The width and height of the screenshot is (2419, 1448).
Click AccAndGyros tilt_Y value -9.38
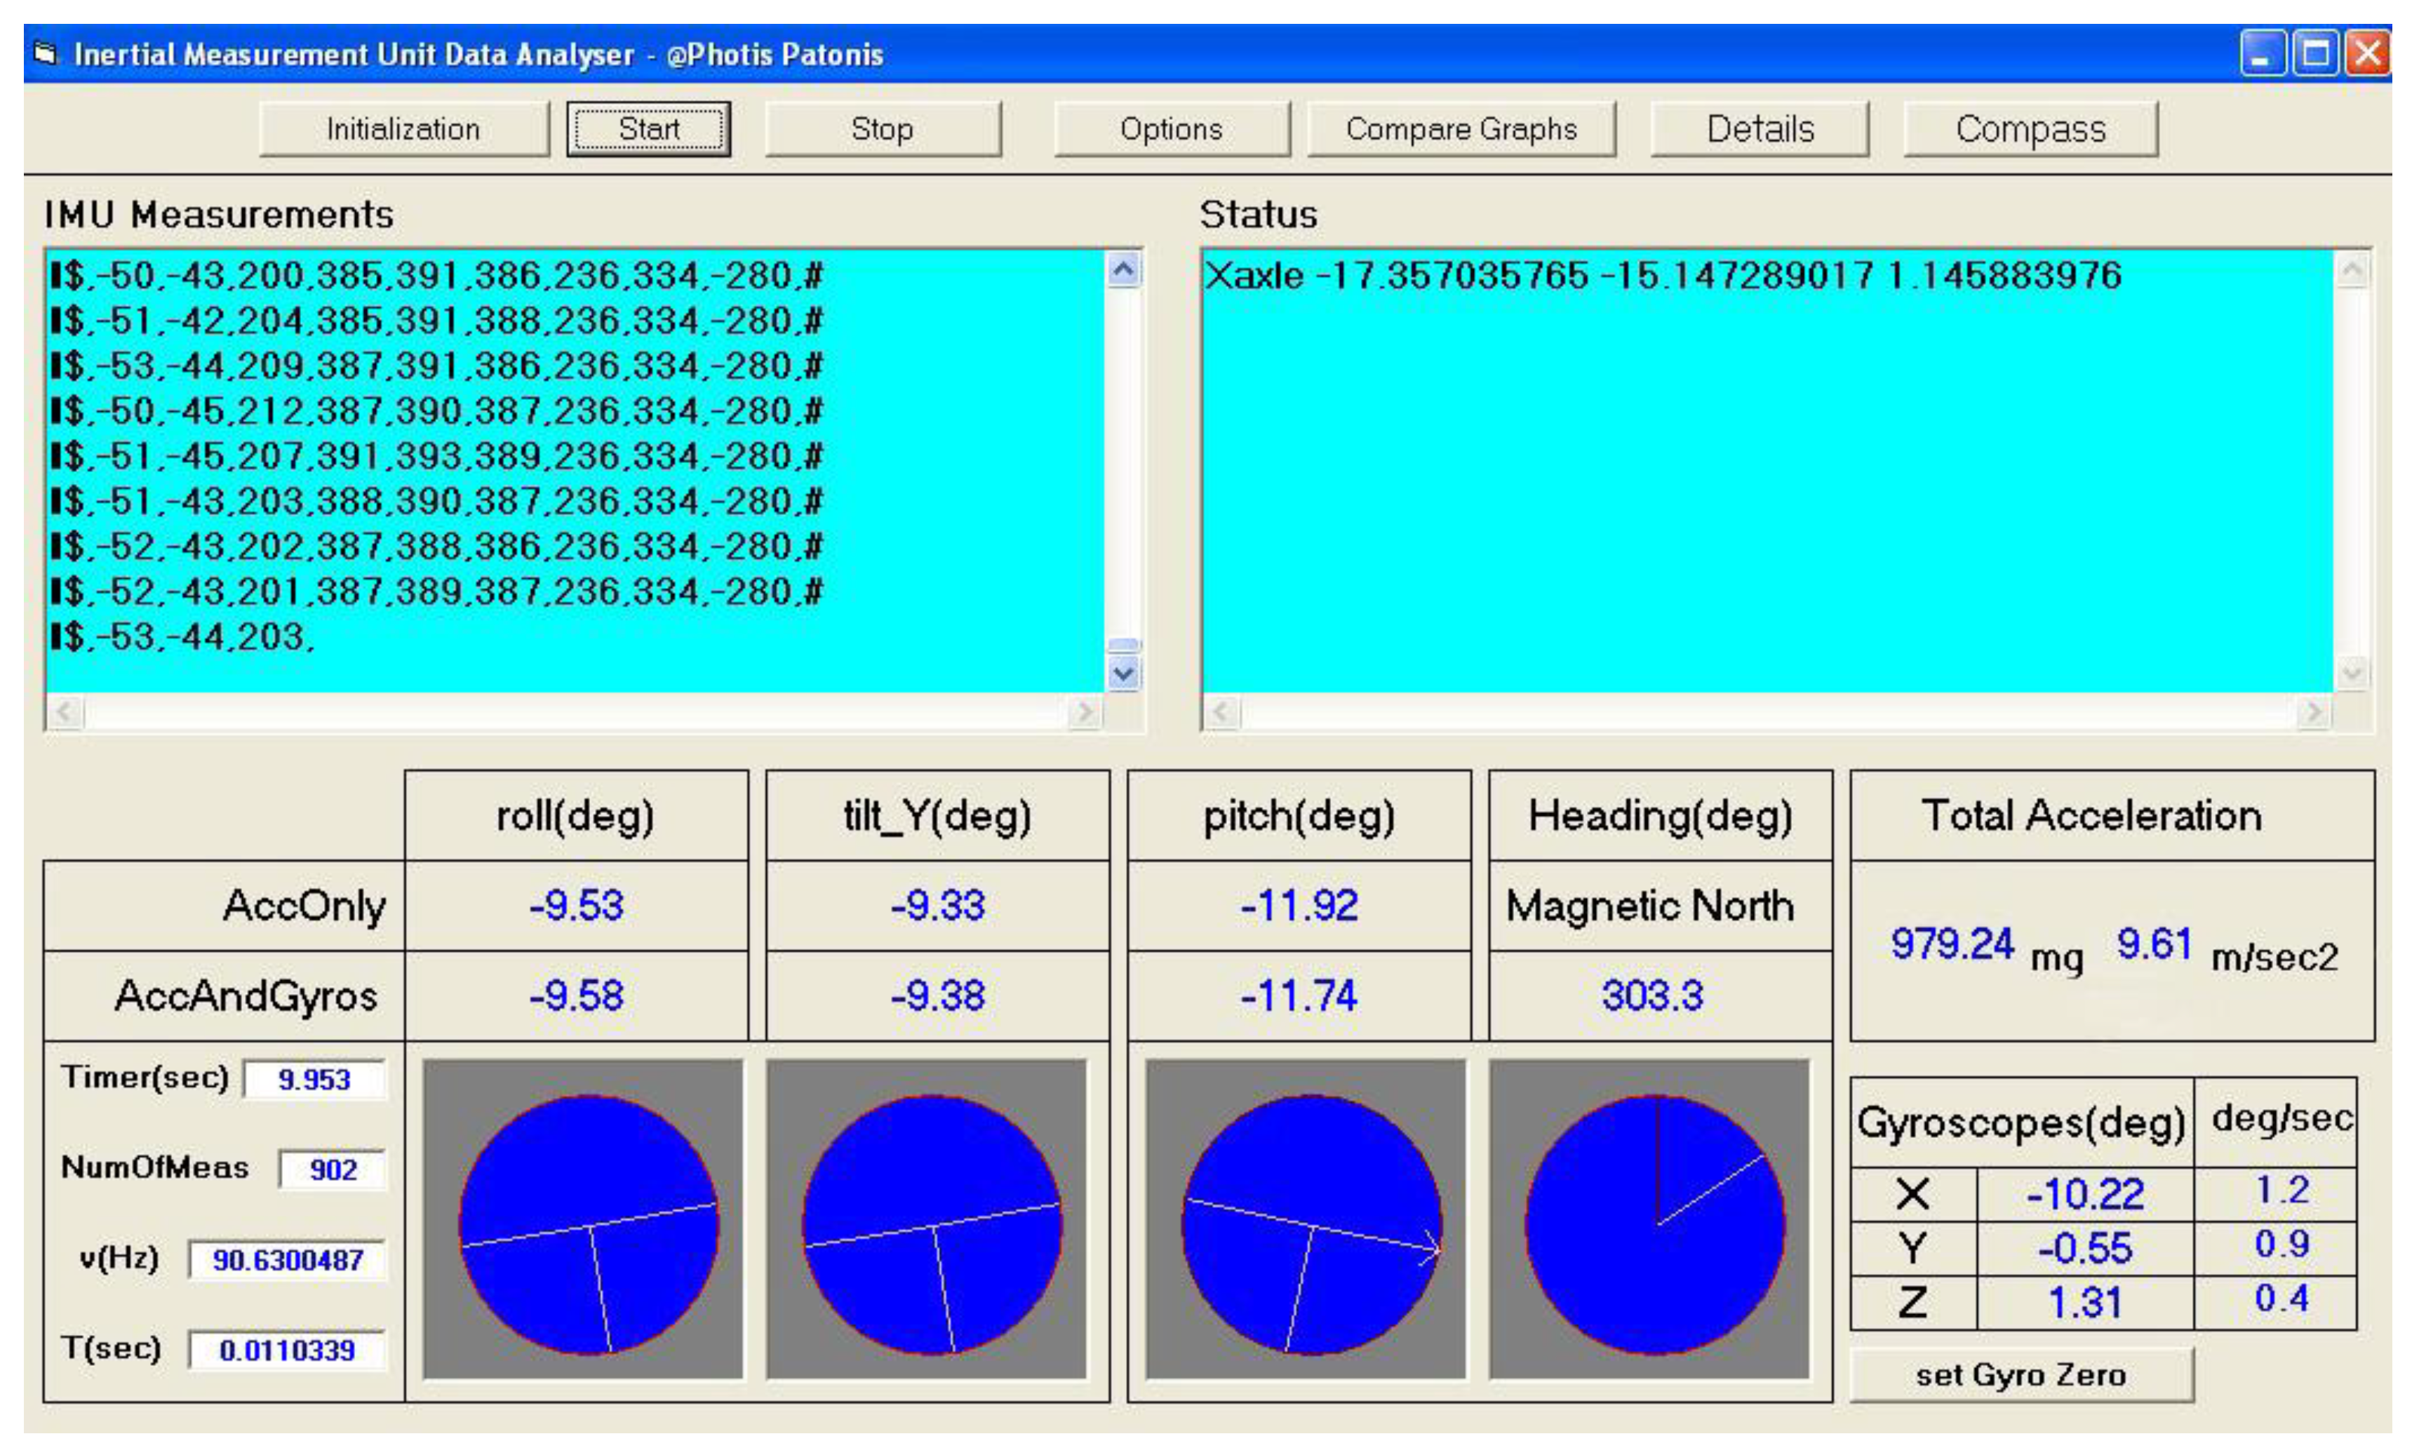(938, 996)
